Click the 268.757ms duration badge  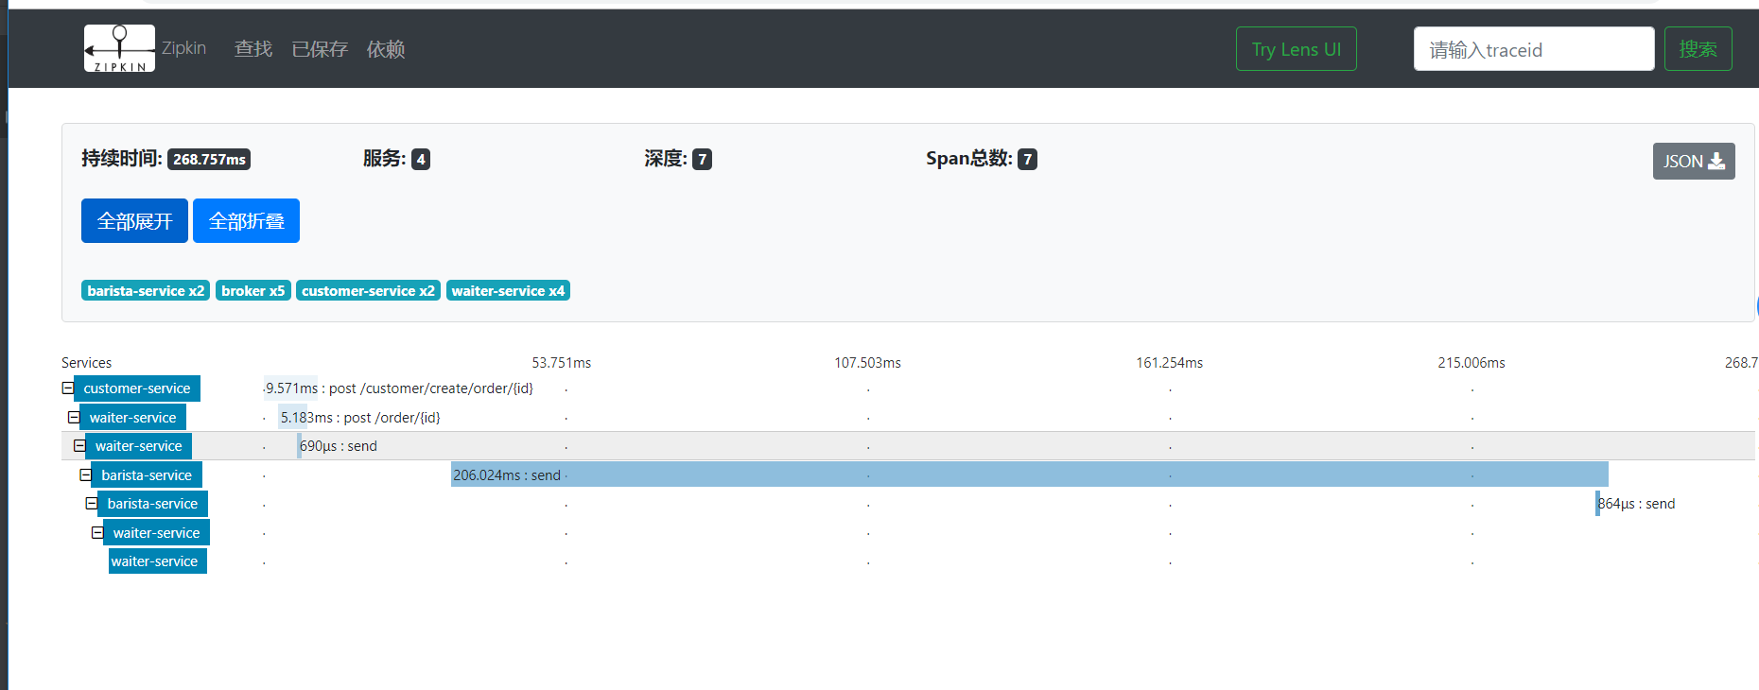209,159
